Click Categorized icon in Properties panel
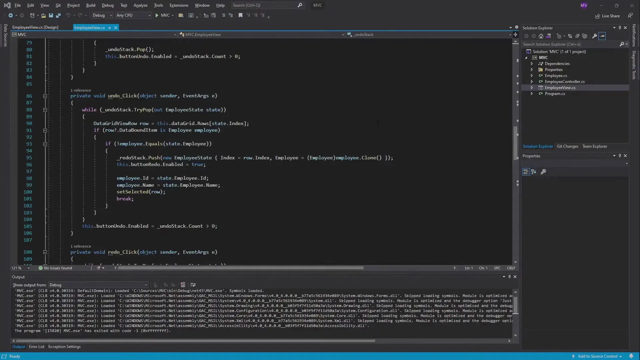Image resolution: width=640 pixels, height=360 pixels. 526,172
